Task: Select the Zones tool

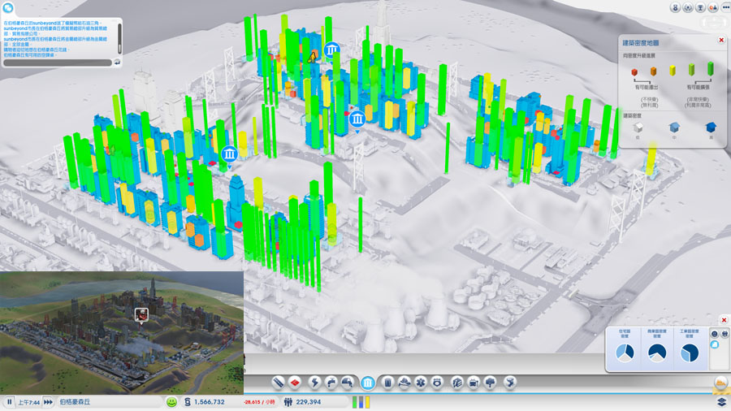Action: coord(296,382)
